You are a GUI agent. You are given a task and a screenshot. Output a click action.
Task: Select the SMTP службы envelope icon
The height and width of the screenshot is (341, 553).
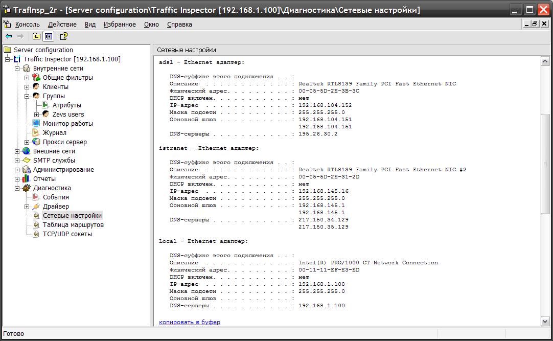point(26,161)
